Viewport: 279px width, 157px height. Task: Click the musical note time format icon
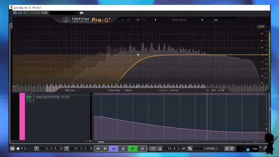click(x=160, y=148)
